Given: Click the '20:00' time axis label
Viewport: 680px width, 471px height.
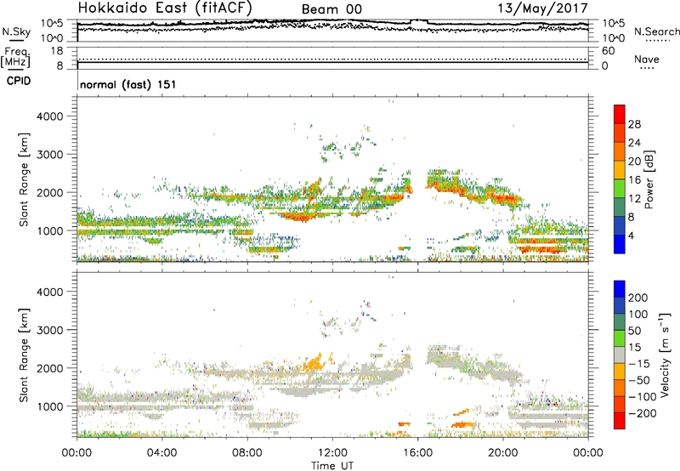Looking at the screenshot, I should click(x=503, y=453).
